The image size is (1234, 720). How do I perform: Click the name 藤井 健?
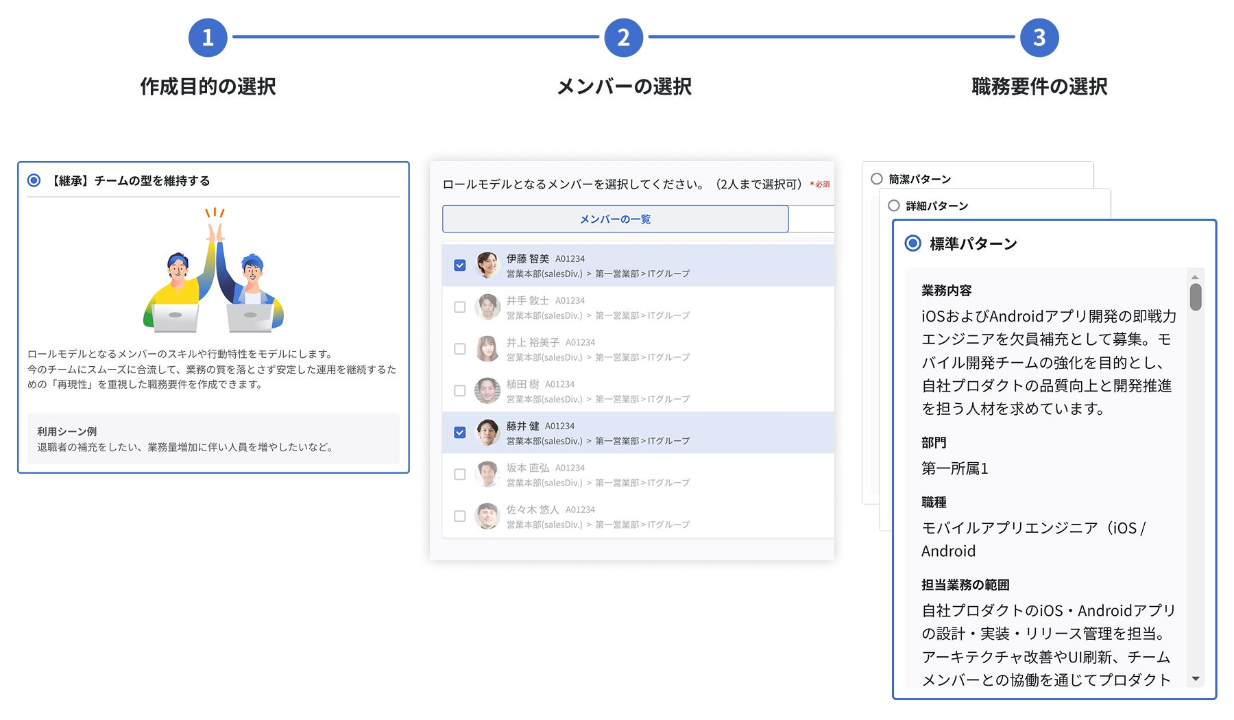(x=523, y=426)
